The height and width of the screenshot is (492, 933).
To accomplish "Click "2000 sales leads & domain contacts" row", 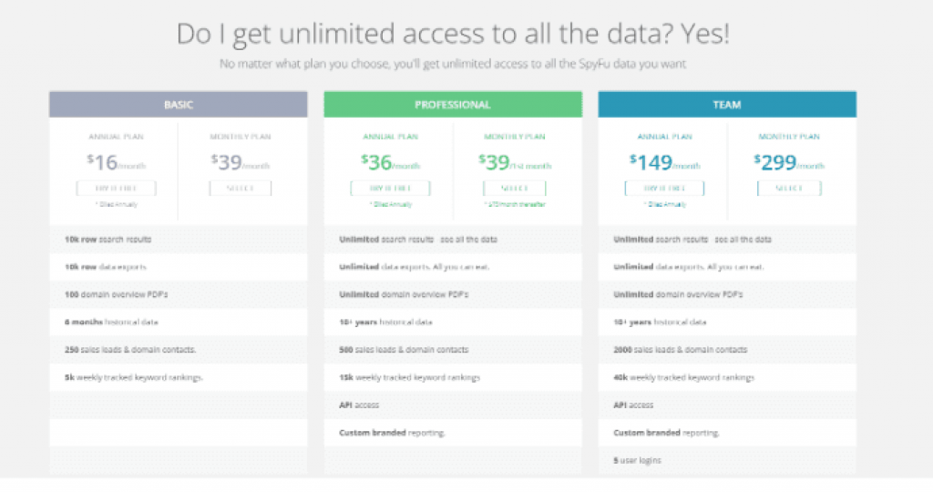I will pyautogui.click(x=681, y=349).
